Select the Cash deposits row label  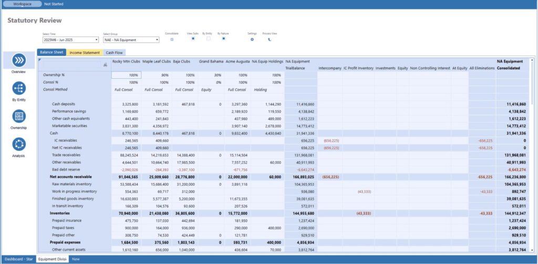point(64,104)
